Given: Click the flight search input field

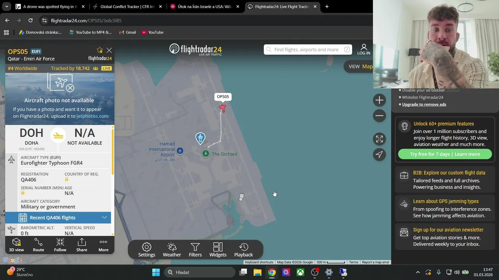Looking at the screenshot, I should click(x=308, y=49).
